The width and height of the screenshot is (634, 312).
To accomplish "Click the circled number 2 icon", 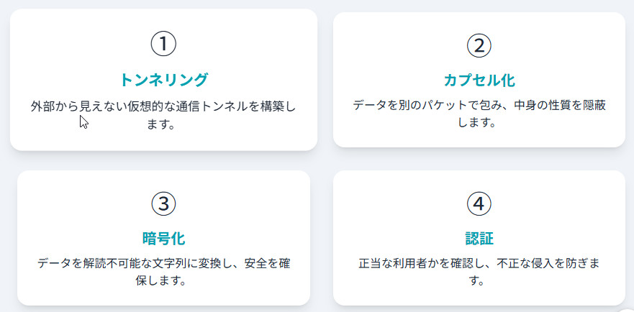I will tap(479, 46).
